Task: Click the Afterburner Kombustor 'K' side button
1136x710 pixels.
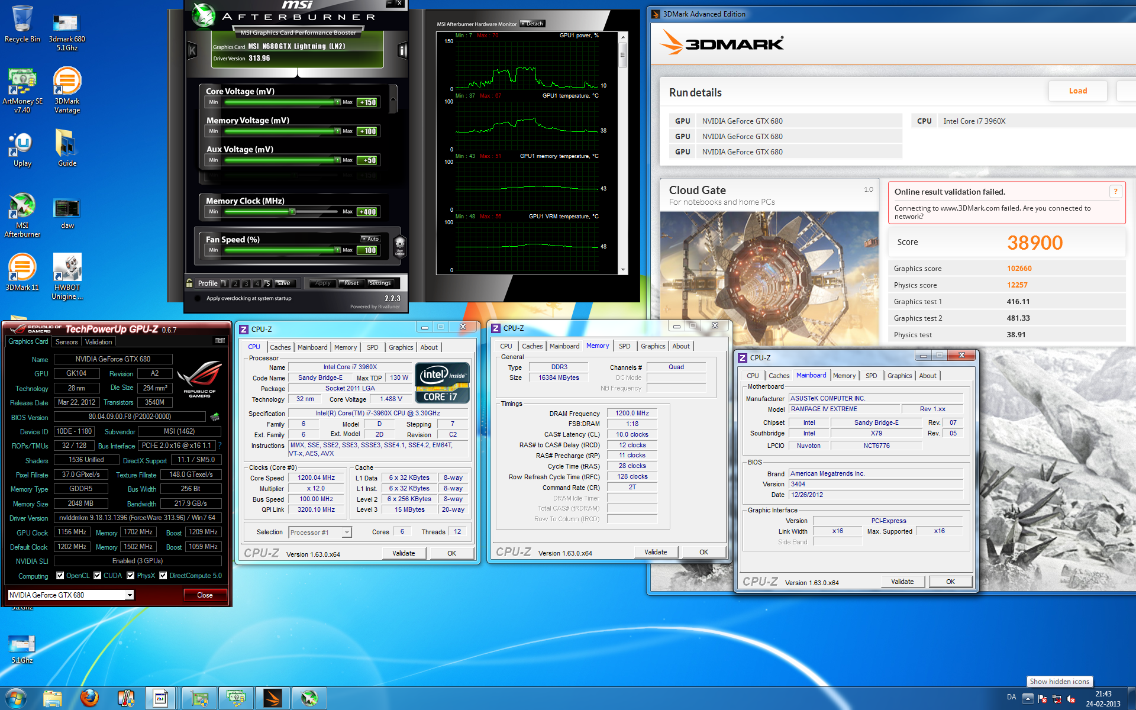Action: coord(192,51)
